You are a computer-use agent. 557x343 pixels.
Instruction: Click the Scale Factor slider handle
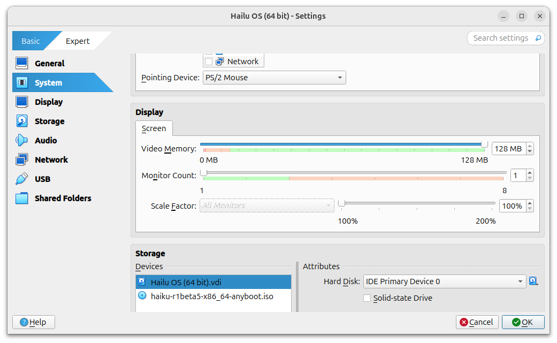click(x=341, y=203)
